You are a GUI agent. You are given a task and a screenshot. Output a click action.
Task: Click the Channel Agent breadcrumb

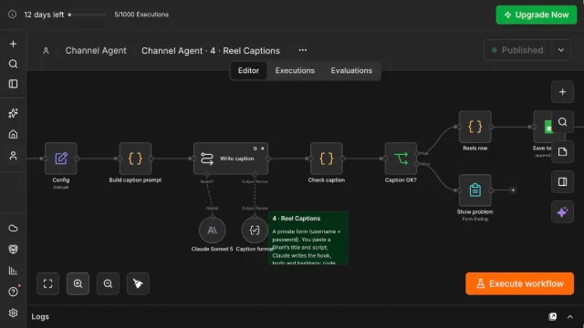coord(96,51)
